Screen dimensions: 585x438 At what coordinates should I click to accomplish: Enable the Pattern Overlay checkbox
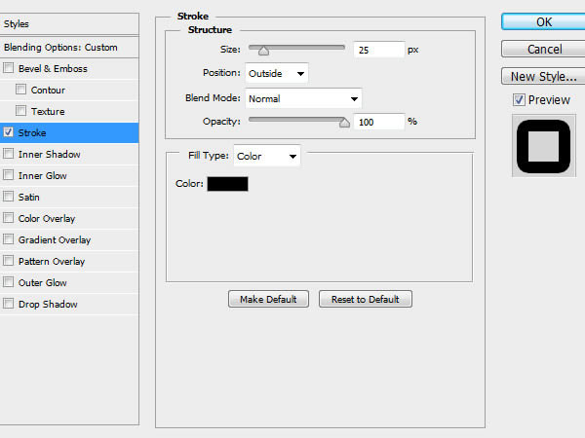(x=8, y=261)
